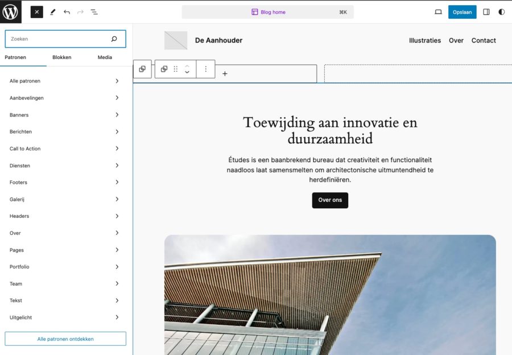Click the undo arrow icon

[67, 12]
